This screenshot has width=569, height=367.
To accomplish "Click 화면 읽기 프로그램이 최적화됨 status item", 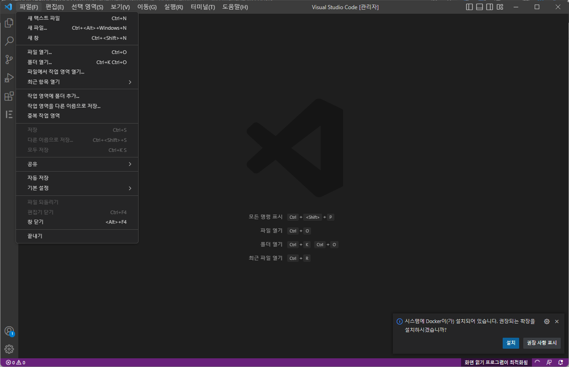I will (x=496, y=362).
